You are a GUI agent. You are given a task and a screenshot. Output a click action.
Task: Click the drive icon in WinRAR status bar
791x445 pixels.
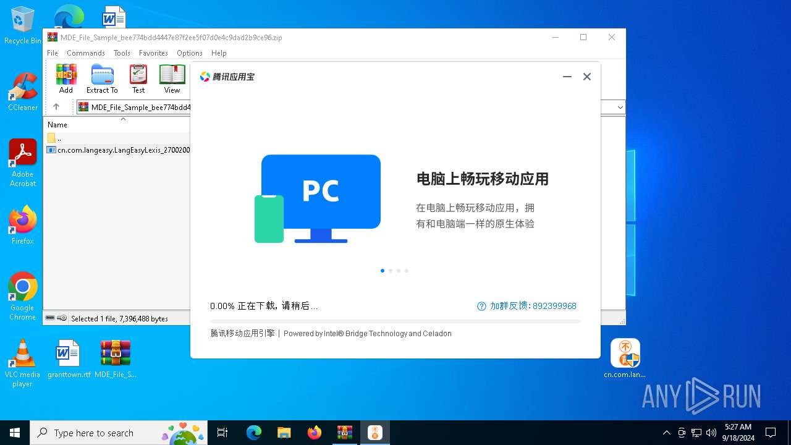[x=50, y=318]
